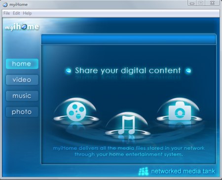Click the music note bubble icon
222x180 pixels.
click(126, 125)
